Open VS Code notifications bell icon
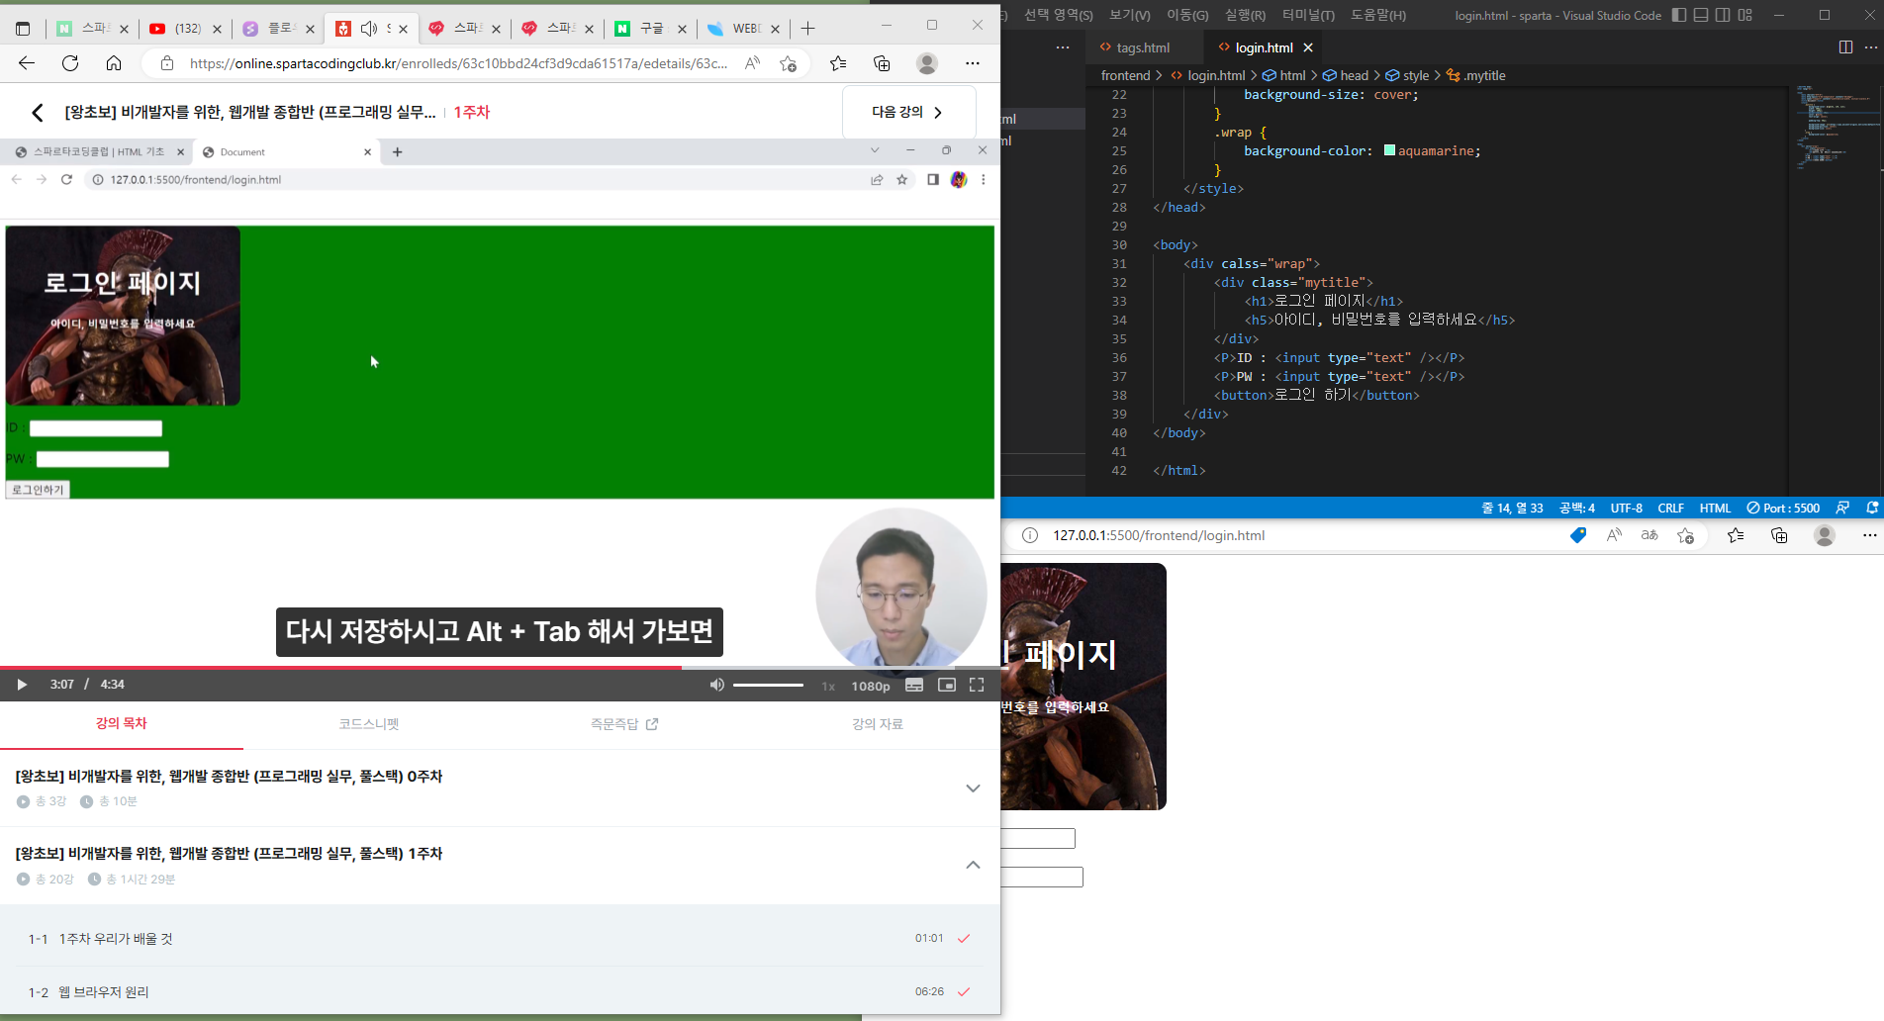Image resolution: width=1884 pixels, height=1021 pixels. click(1872, 508)
